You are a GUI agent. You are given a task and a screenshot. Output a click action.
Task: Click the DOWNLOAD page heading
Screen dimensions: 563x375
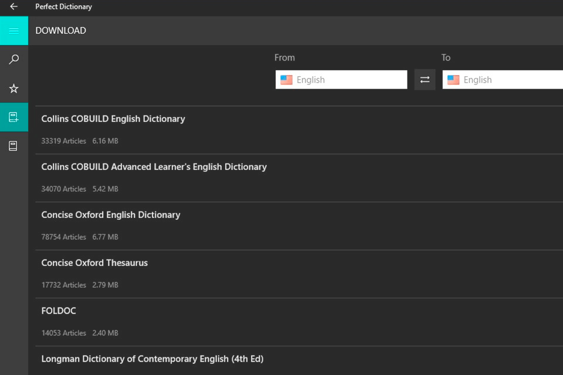coord(60,30)
